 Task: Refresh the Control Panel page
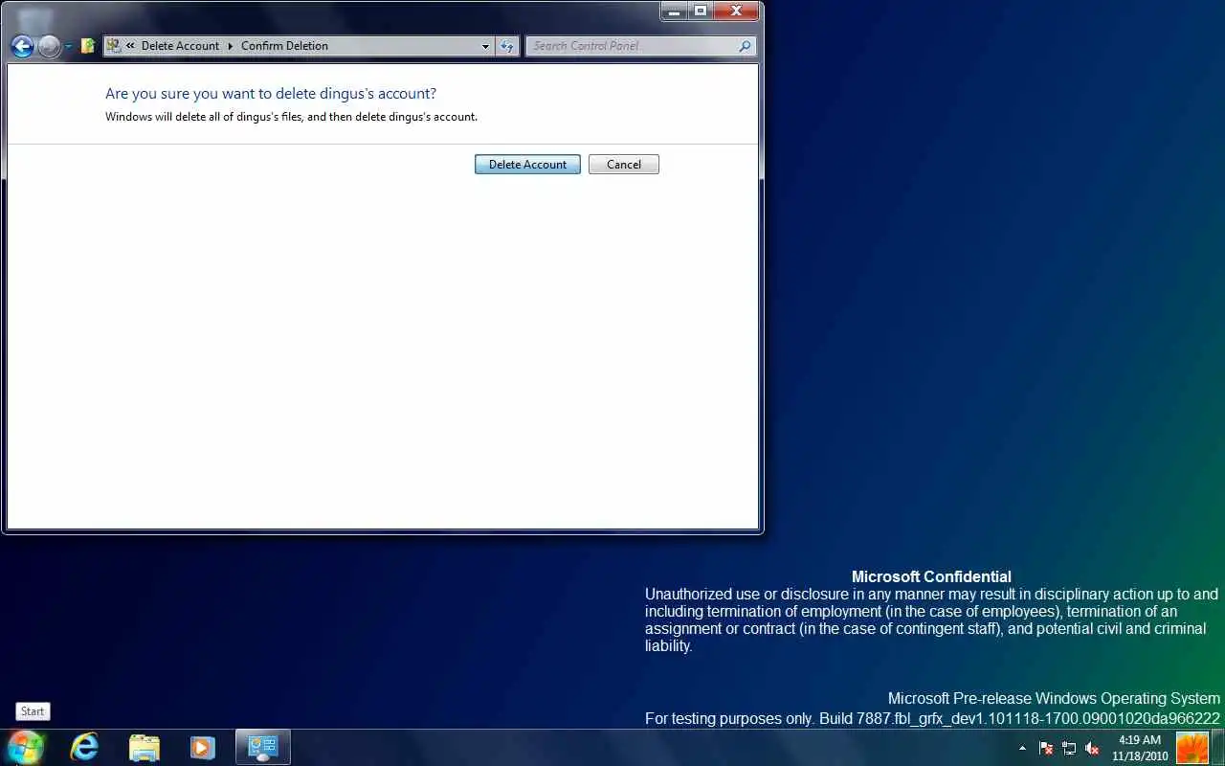coord(507,46)
